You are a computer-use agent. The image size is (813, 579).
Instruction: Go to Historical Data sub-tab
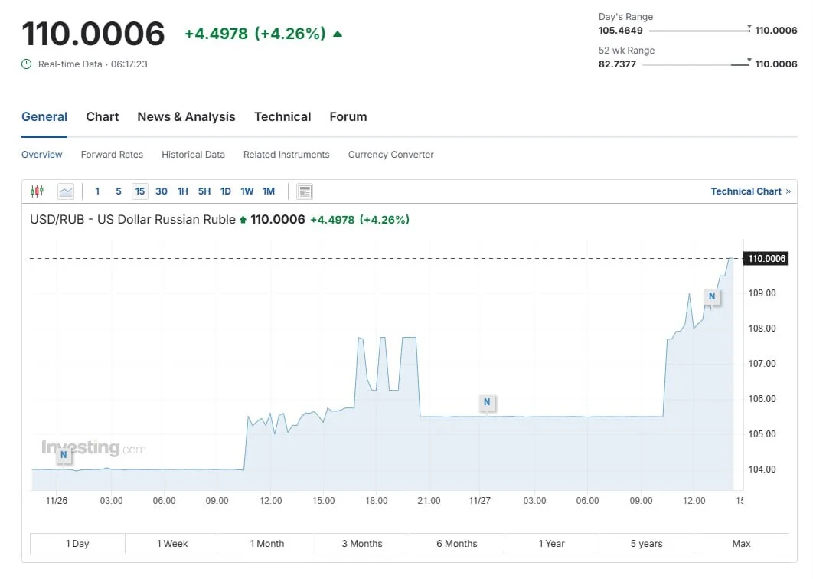[193, 155]
